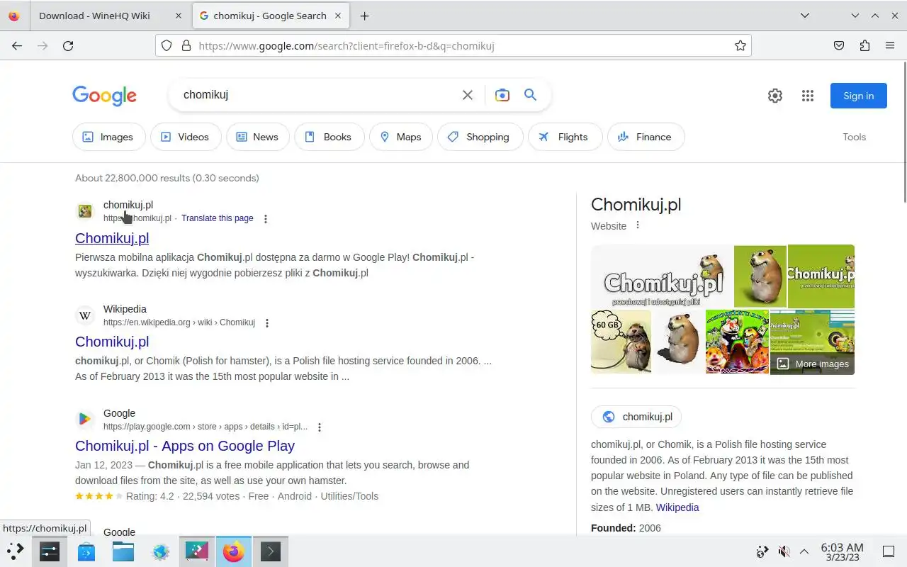Open Google quick settings gear
Image resolution: width=907 pixels, height=567 pixels.
775,96
